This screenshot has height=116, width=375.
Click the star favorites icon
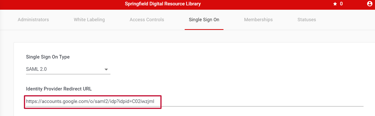335,4
